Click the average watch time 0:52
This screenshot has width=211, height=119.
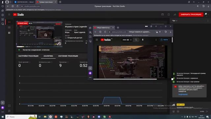[83, 65]
